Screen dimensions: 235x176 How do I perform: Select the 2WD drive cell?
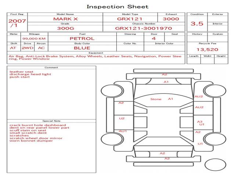click(x=26, y=48)
